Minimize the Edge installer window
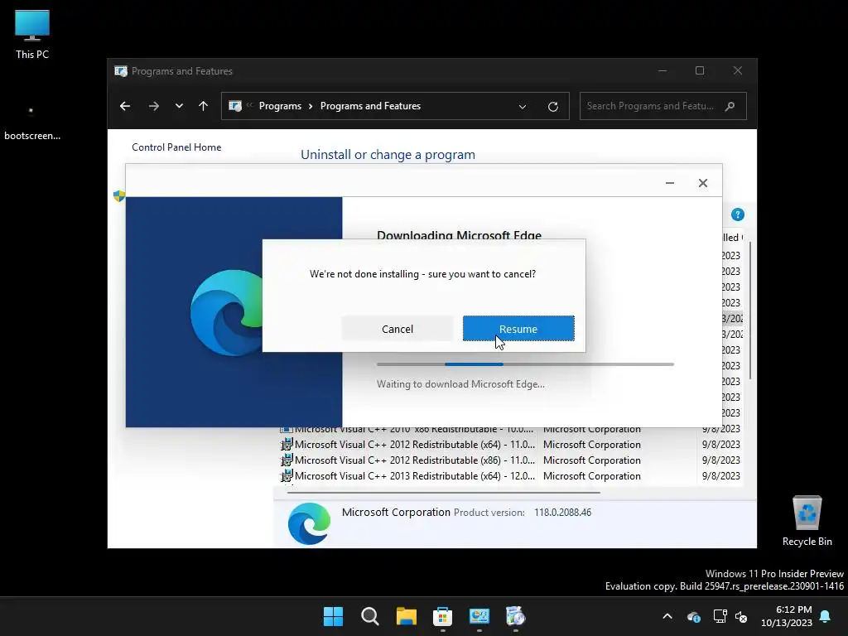This screenshot has height=636, width=848. point(669,183)
